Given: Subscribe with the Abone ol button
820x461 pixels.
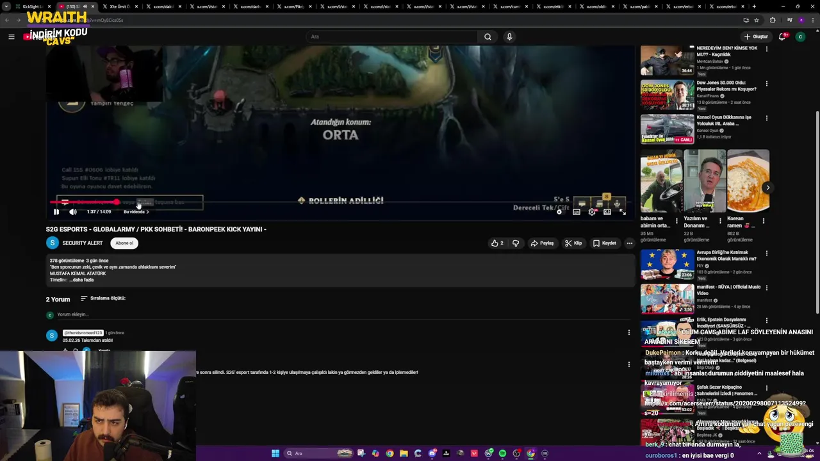Looking at the screenshot, I should click(124, 243).
